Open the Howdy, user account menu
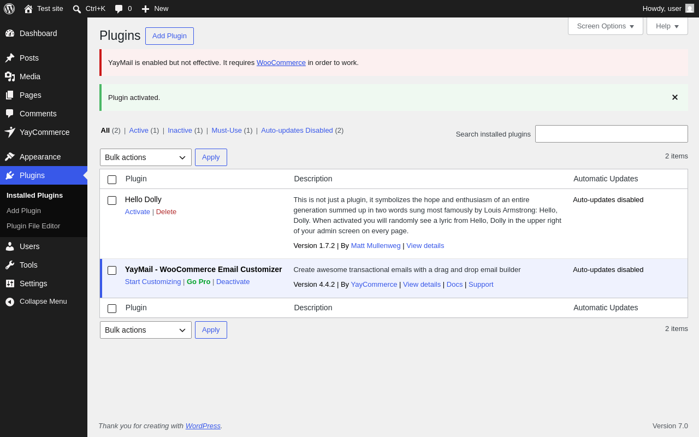Viewport: 699px width, 437px height. pyautogui.click(x=668, y=9)
